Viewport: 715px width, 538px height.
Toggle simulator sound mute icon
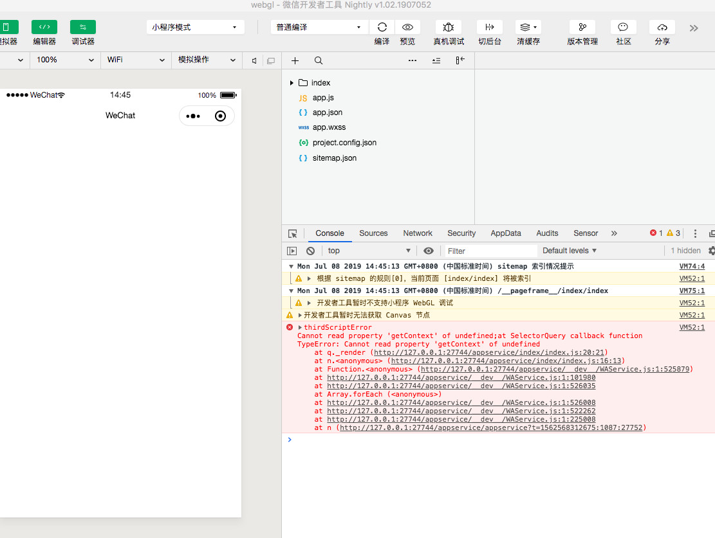(254, 60)
